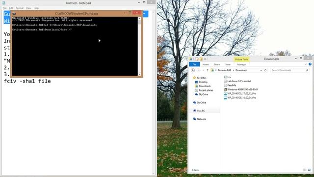Select Downloads in the navigation pane
The image size is (314, 177).
pyautogui.click(x=205, y=86)
